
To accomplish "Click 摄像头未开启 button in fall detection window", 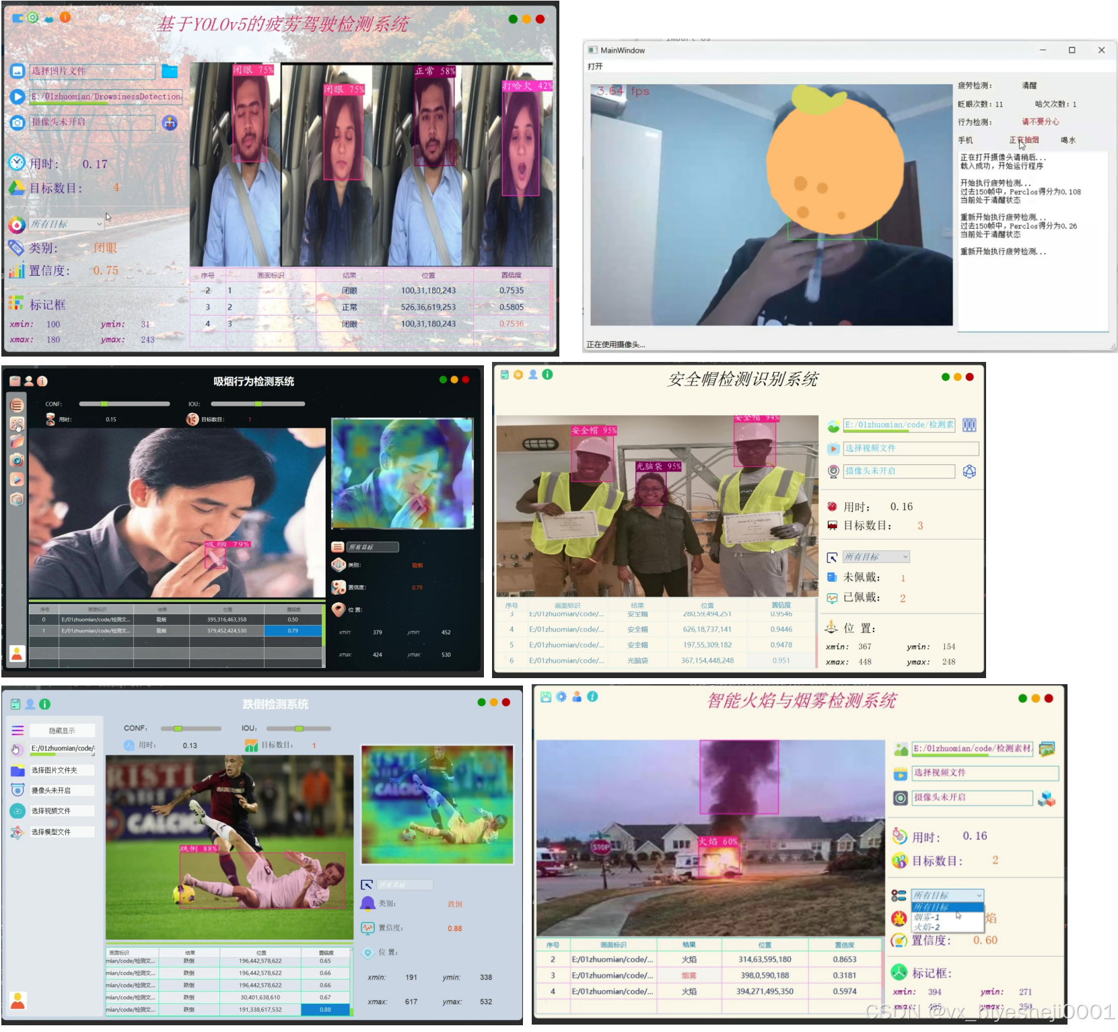I will [62, 790].
